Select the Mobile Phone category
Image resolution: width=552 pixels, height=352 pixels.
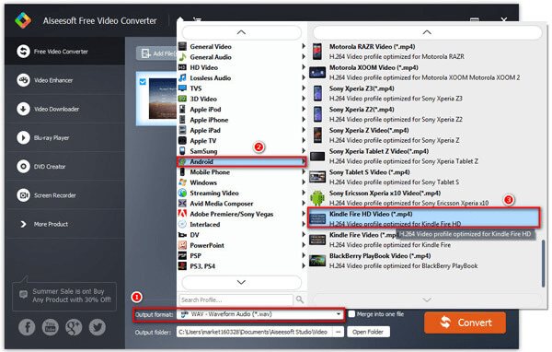point(242,172)
